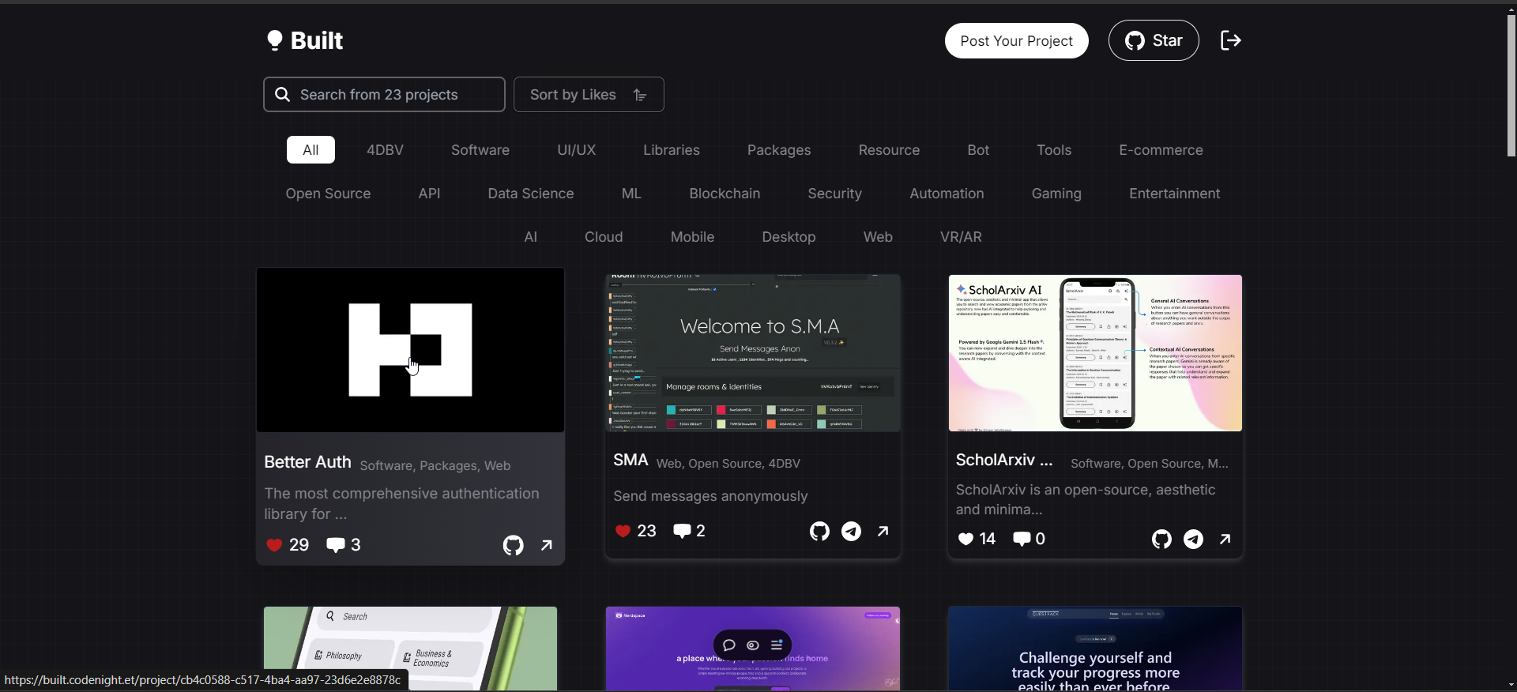
Task: Open the SMA project title
Action: tap(631, 460)
